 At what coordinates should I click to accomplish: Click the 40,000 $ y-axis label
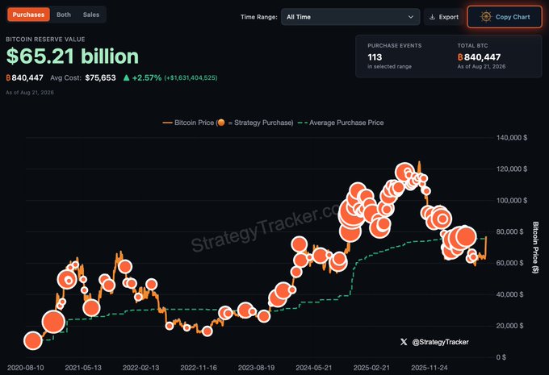click(x=509, y=294)
